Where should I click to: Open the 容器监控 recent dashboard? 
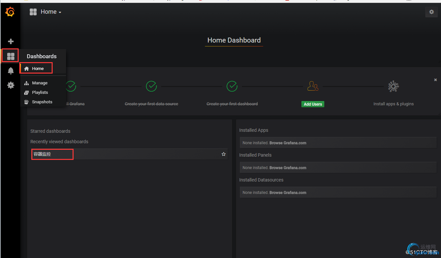(129, 154)
